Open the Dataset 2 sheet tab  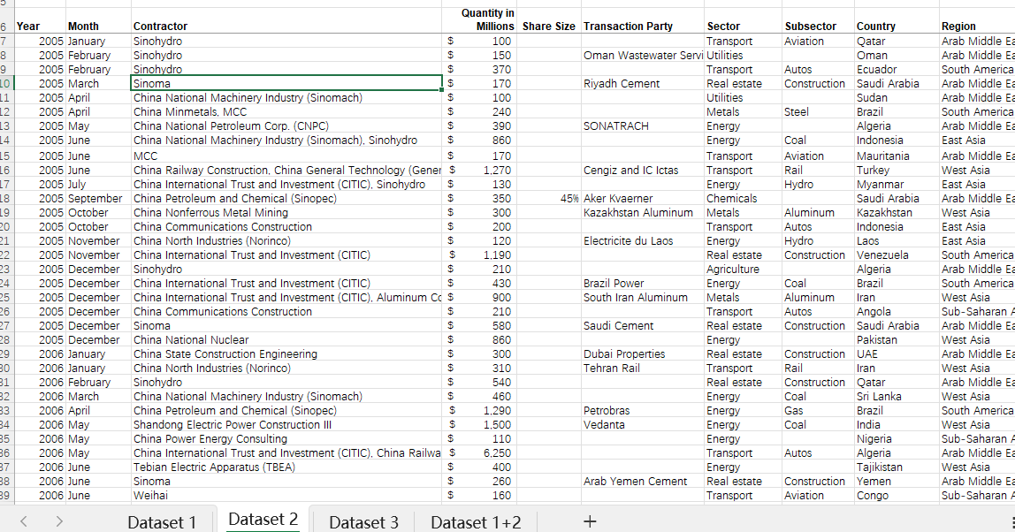pos(263,520)
